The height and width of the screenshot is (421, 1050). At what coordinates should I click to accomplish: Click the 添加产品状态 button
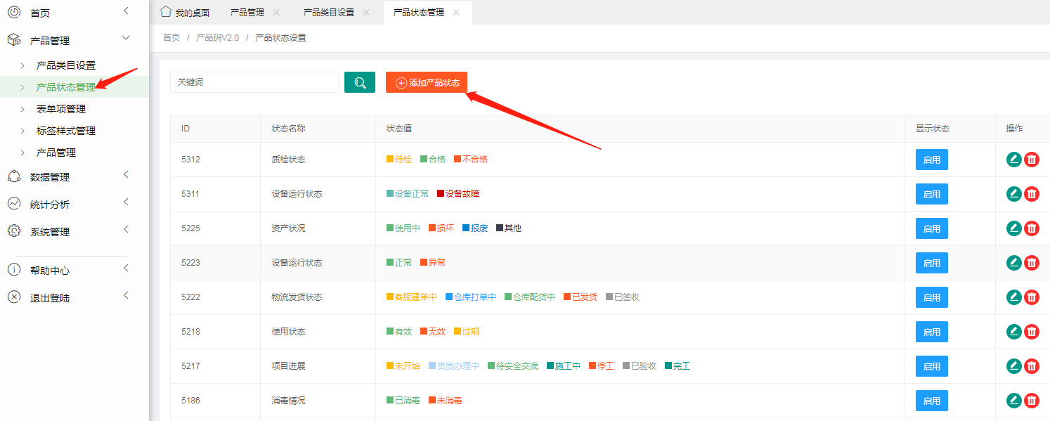click(427, 82)
